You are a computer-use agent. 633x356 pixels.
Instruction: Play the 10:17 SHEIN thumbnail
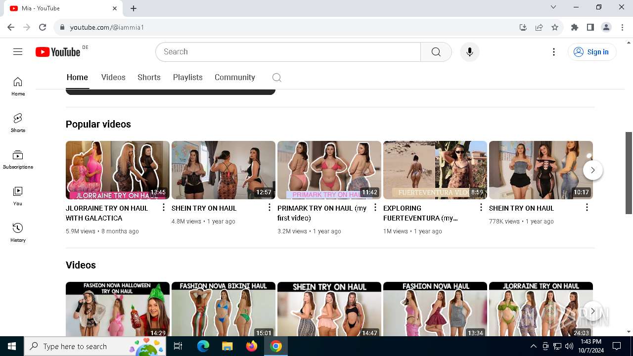[541, 170]
